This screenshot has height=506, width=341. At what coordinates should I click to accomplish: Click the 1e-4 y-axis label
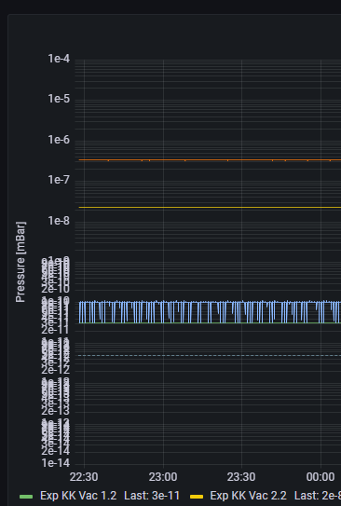pos(59,59)
